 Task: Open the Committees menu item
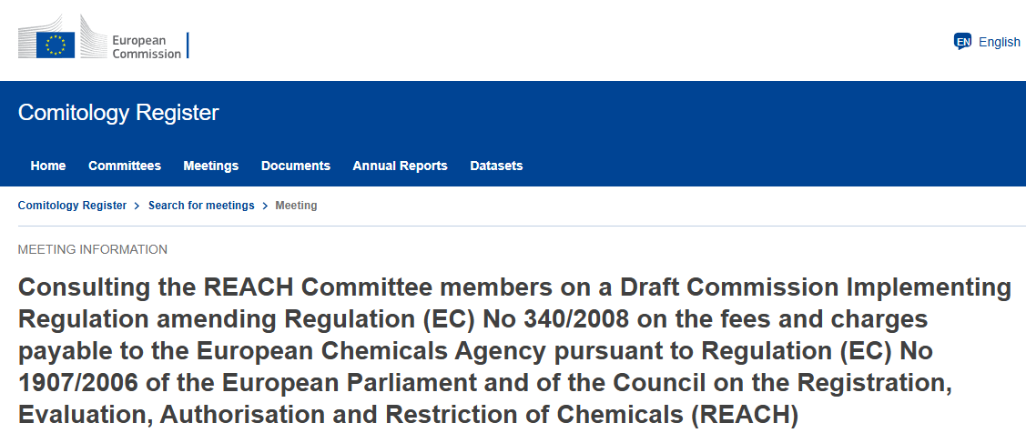point(125,166)
